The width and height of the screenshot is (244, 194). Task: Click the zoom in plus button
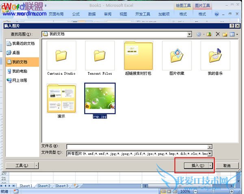click(232, 191)
